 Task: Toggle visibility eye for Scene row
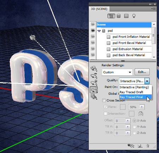(93, 24)
